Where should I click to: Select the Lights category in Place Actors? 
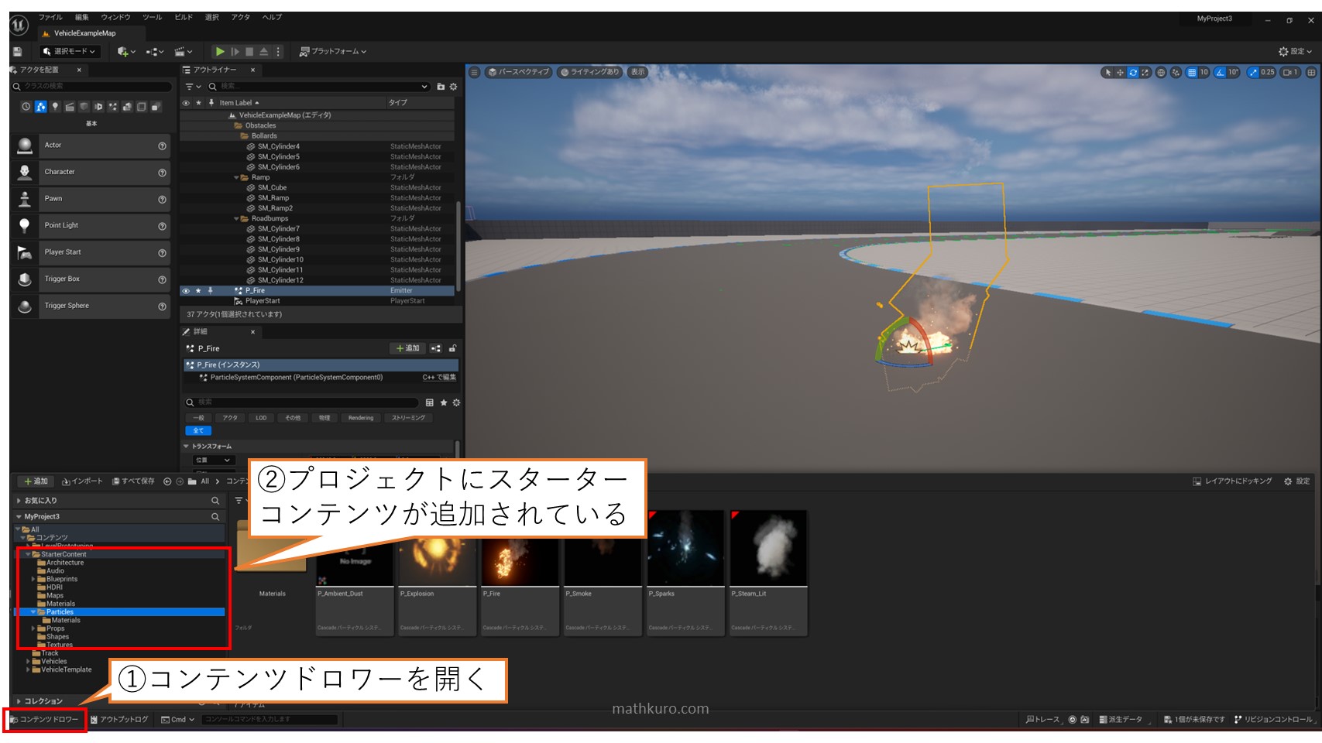click(x=55, y=107)
